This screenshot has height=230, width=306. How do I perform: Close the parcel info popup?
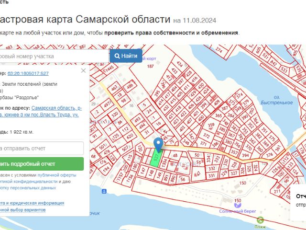click(83, 70)
